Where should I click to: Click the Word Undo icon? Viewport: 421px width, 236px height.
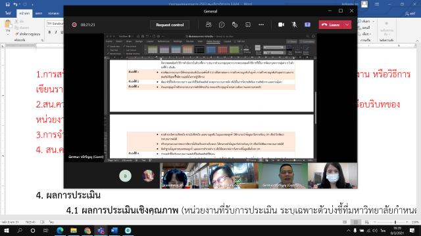pos(15,5)
